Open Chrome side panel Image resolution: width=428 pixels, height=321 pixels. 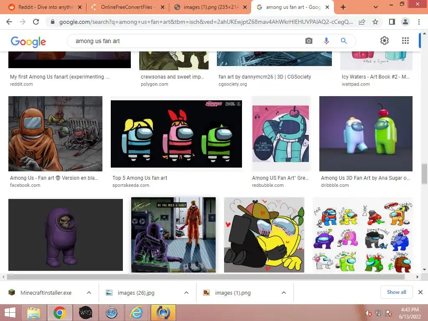pos(392,22)
